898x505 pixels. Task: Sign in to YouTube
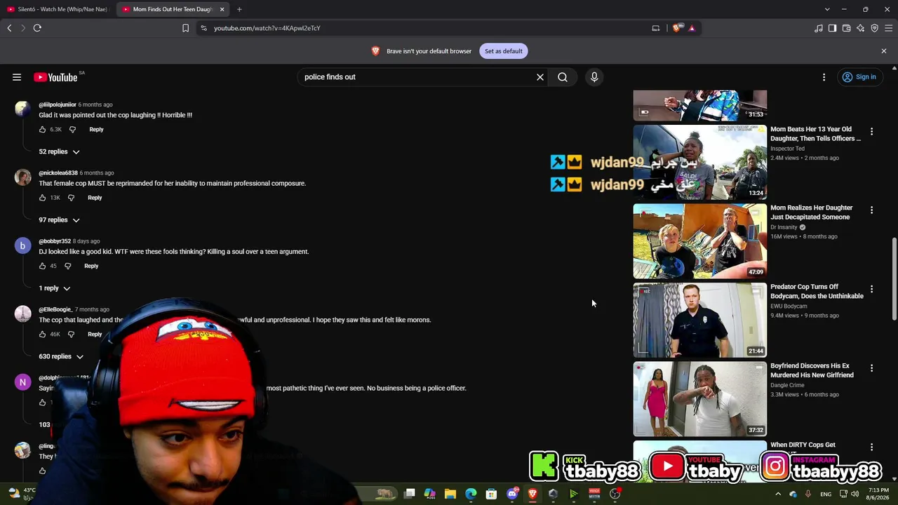[859, 77]
